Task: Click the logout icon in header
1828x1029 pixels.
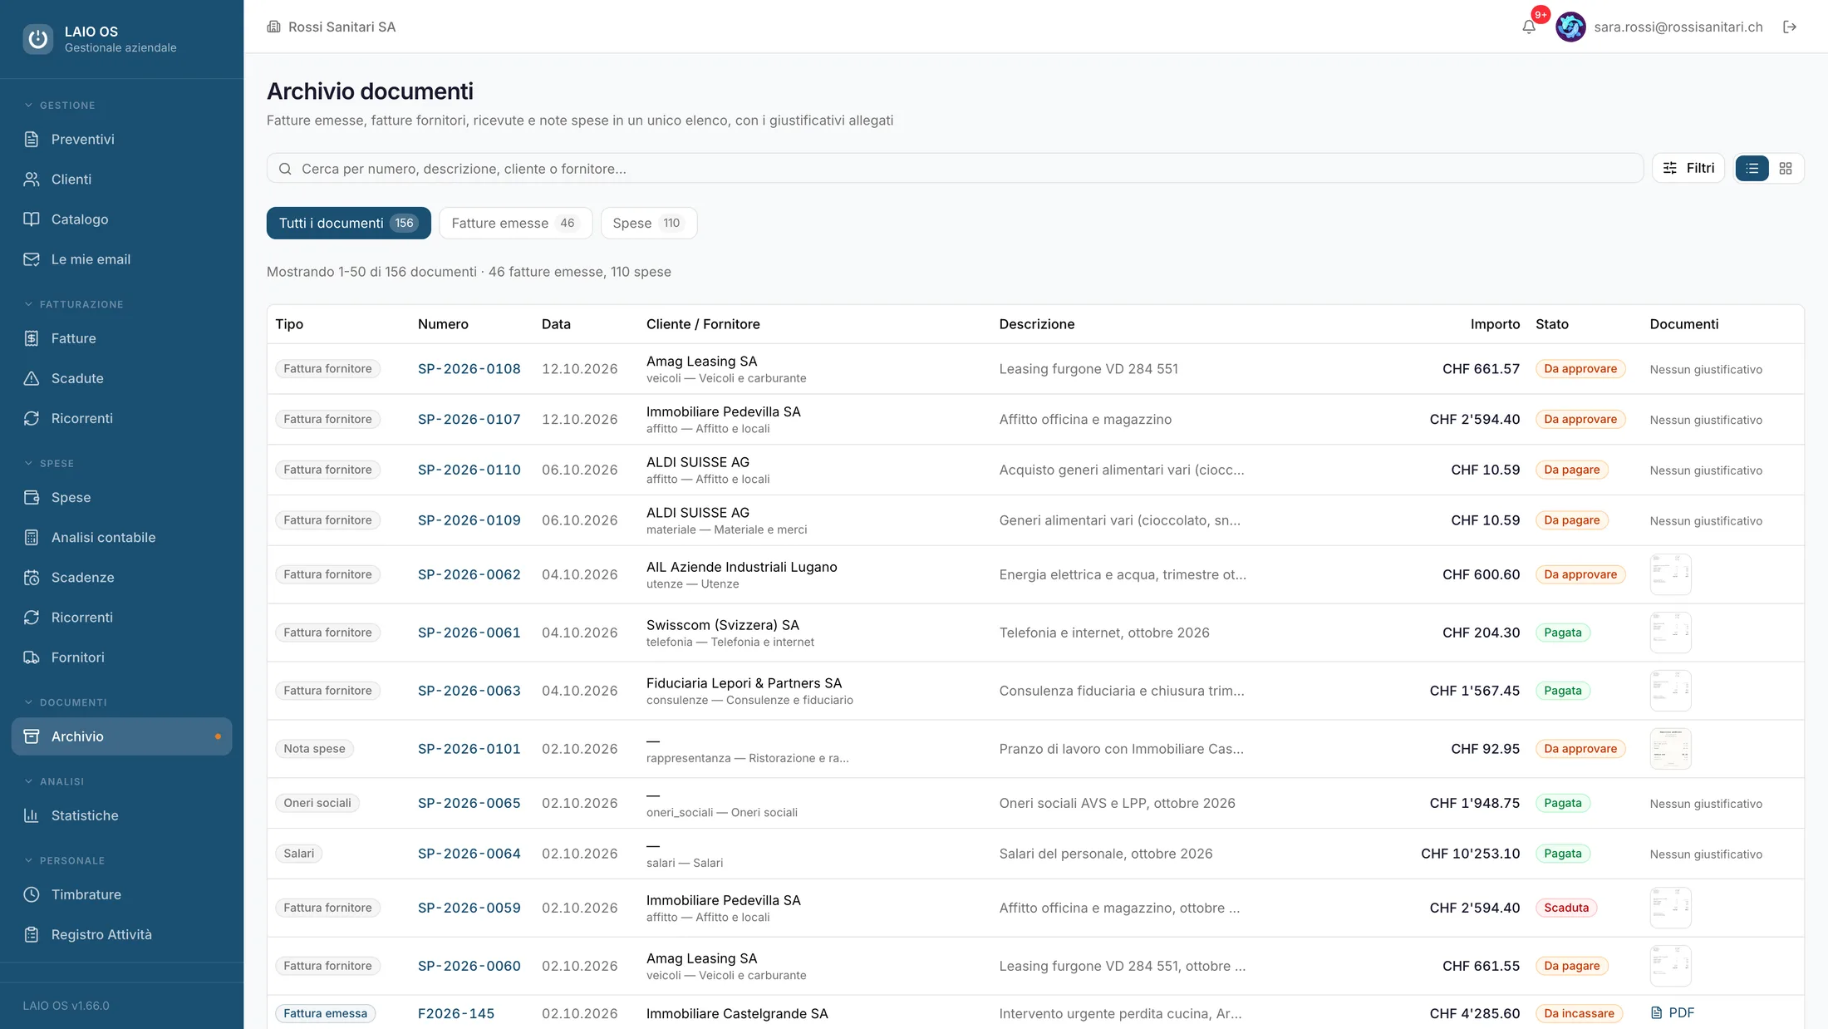Action: [1790, 27]
